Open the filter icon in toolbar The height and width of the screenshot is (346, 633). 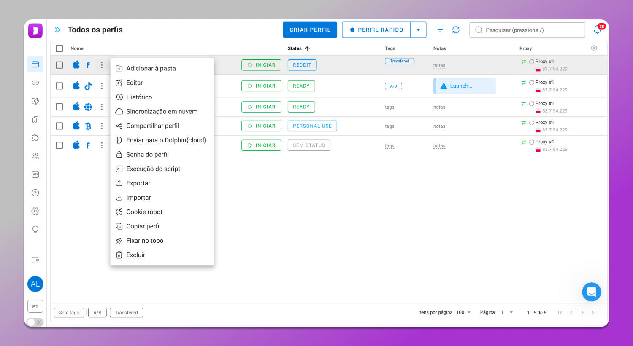(x=440, y=30)
